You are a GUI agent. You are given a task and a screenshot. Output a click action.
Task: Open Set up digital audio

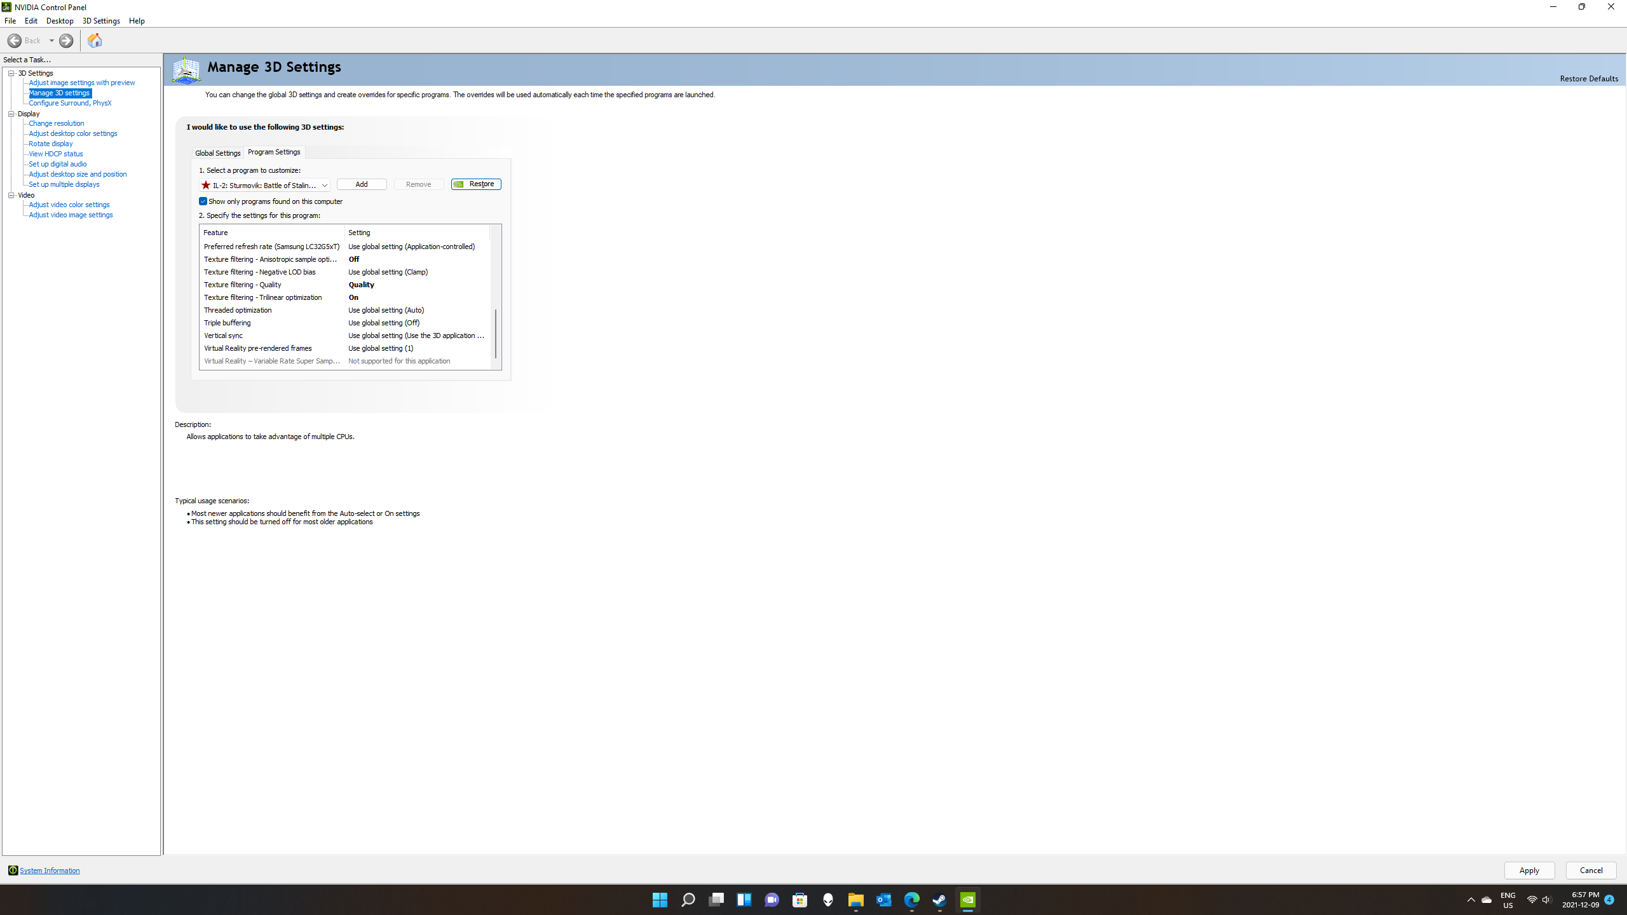[58, 164]
